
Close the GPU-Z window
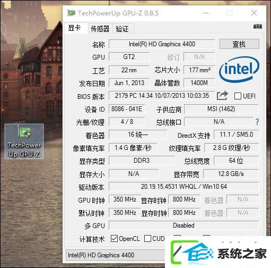254,13
